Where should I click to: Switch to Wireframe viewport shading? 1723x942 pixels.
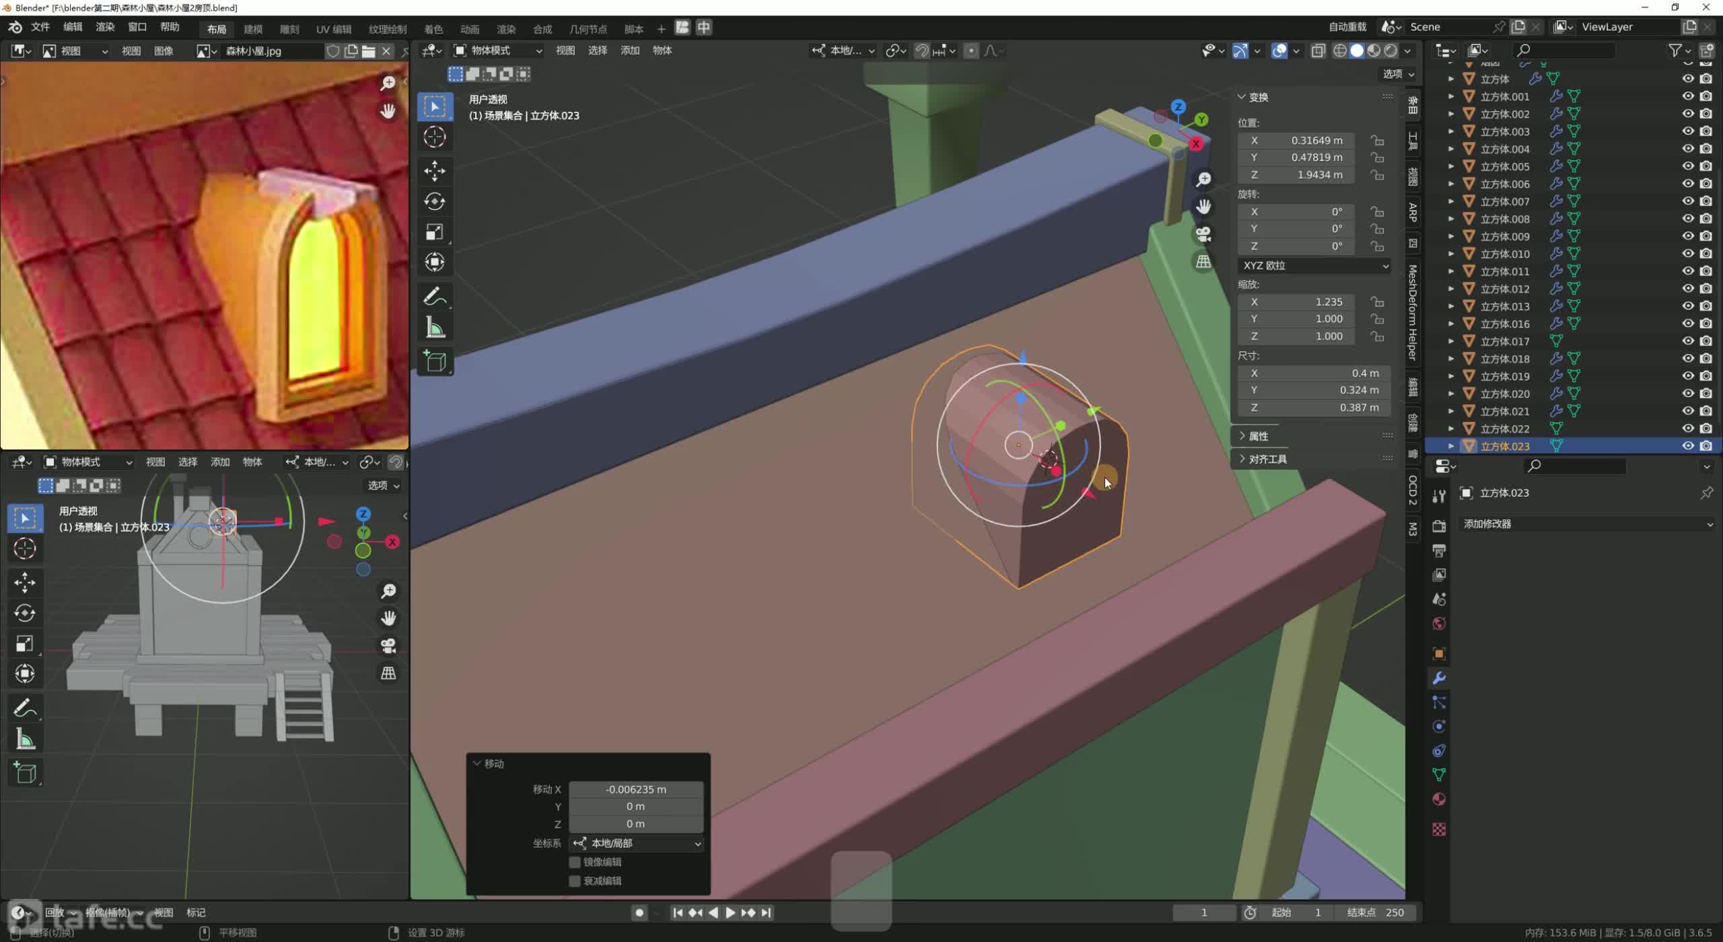[x=1340, y=50]
